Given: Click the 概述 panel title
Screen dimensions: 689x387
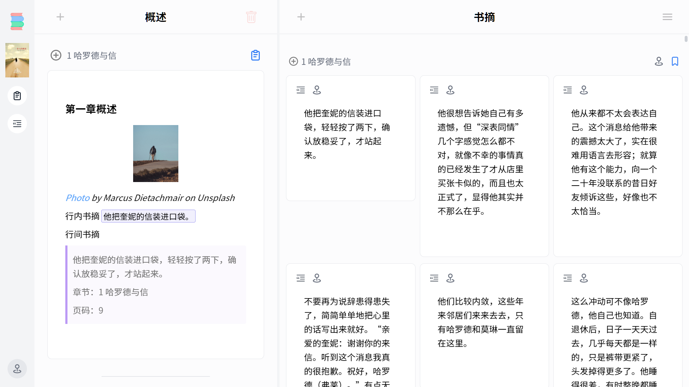Looking at the screenshot, I should tap(156, 17).
